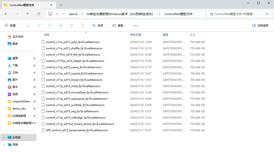The image size is (274, 153).
Task: Click the Rename icon in toolbar
Action: (61, 26)
